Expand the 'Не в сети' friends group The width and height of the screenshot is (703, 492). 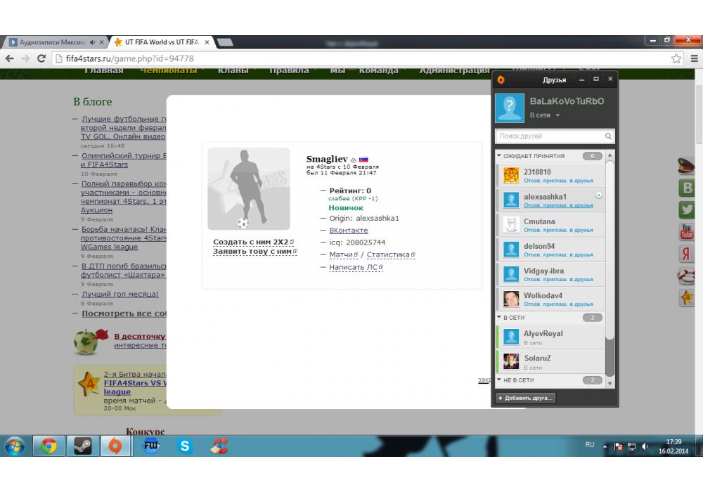(499, 380)
